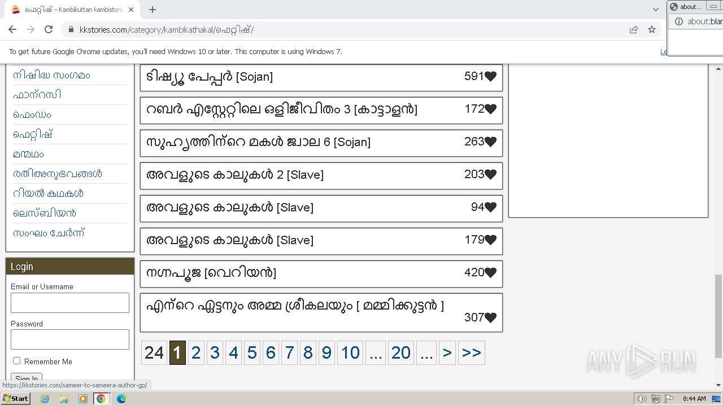The width and height of the screenshot is (723, 406).
Task: Open the Windows Start menu
Action: coord(15,398)
